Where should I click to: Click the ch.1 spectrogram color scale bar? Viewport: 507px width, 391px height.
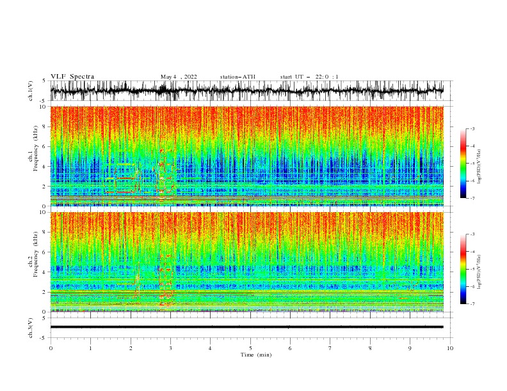(463, 164)
